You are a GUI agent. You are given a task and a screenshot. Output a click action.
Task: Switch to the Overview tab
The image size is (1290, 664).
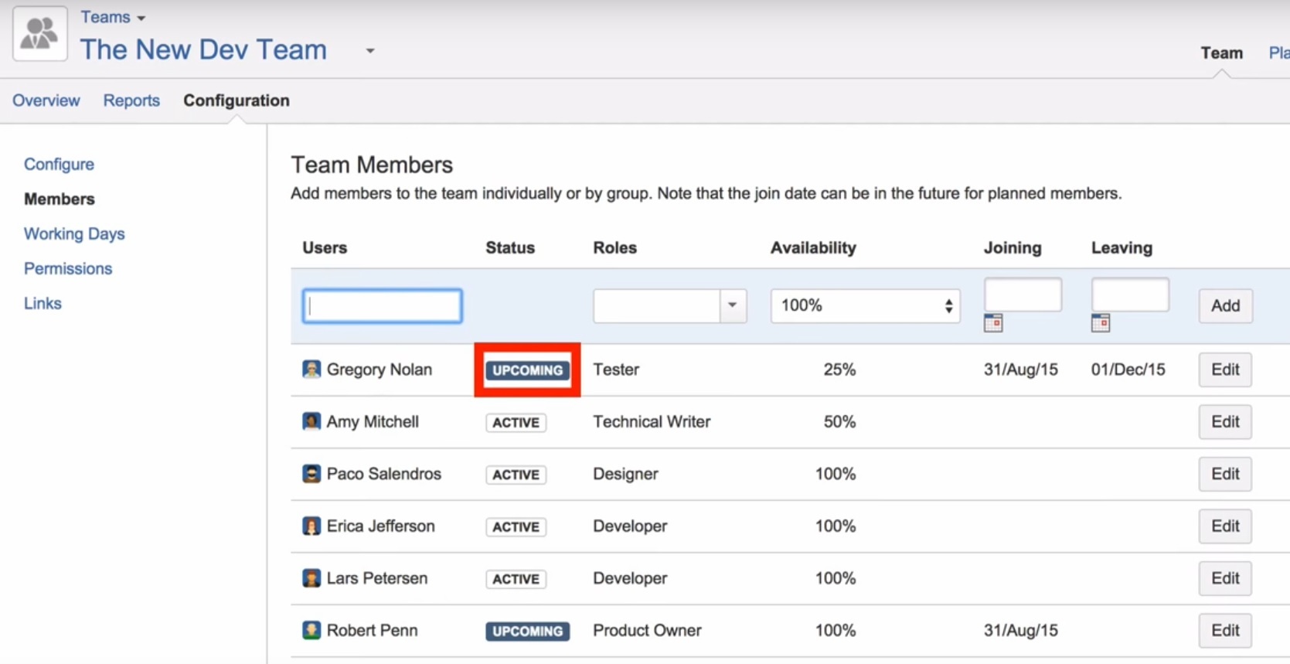click(x=46, y=100)
